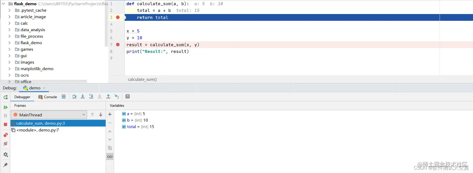473x173 pixels.
Task: Click the Step Into icon
Action: [83, 97]
